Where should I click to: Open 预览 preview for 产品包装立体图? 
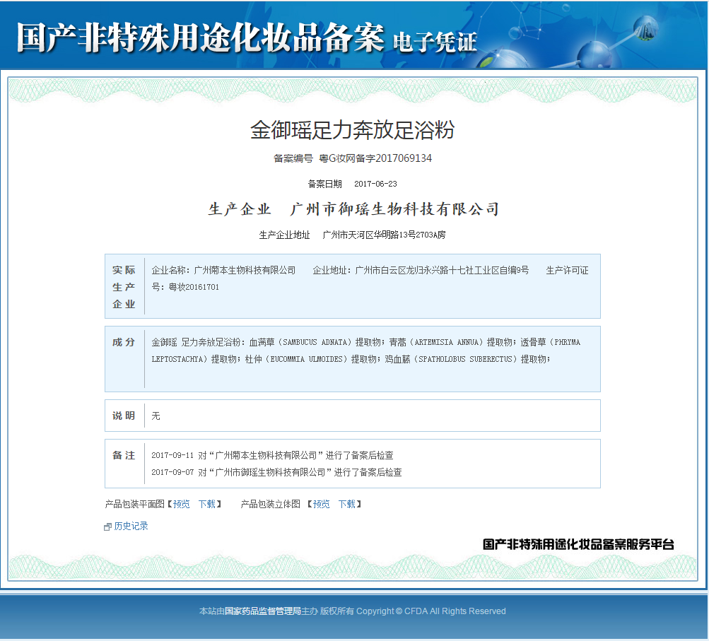(x=320, y=504)
